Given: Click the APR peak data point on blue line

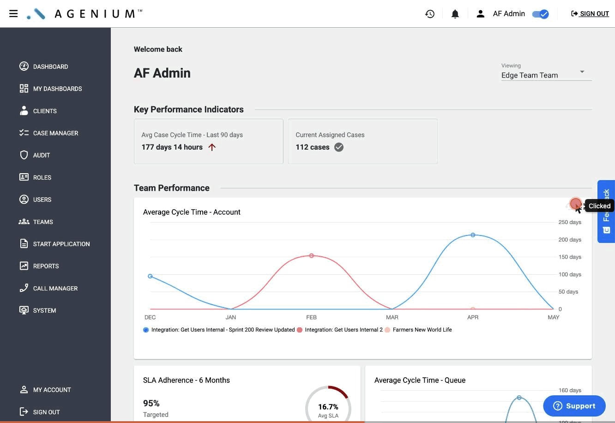Looking at the screenshot, I should [473, 235].
